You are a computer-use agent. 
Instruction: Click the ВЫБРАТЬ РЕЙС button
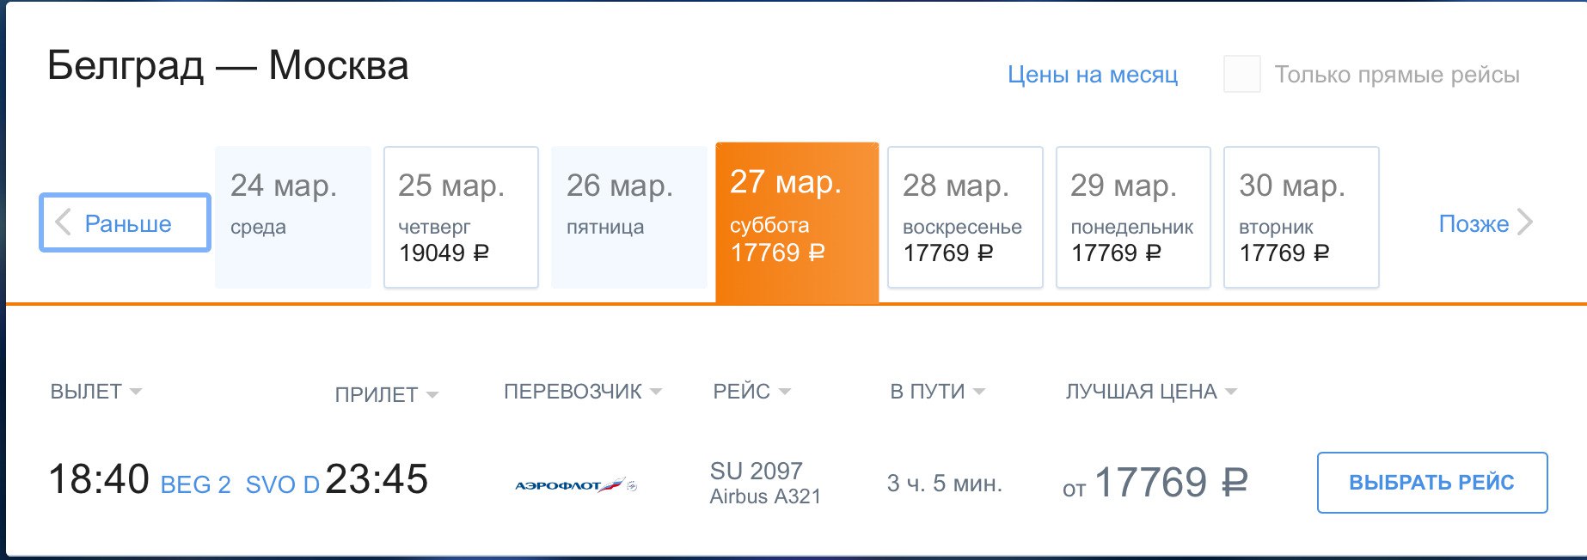pos(1432,483)
